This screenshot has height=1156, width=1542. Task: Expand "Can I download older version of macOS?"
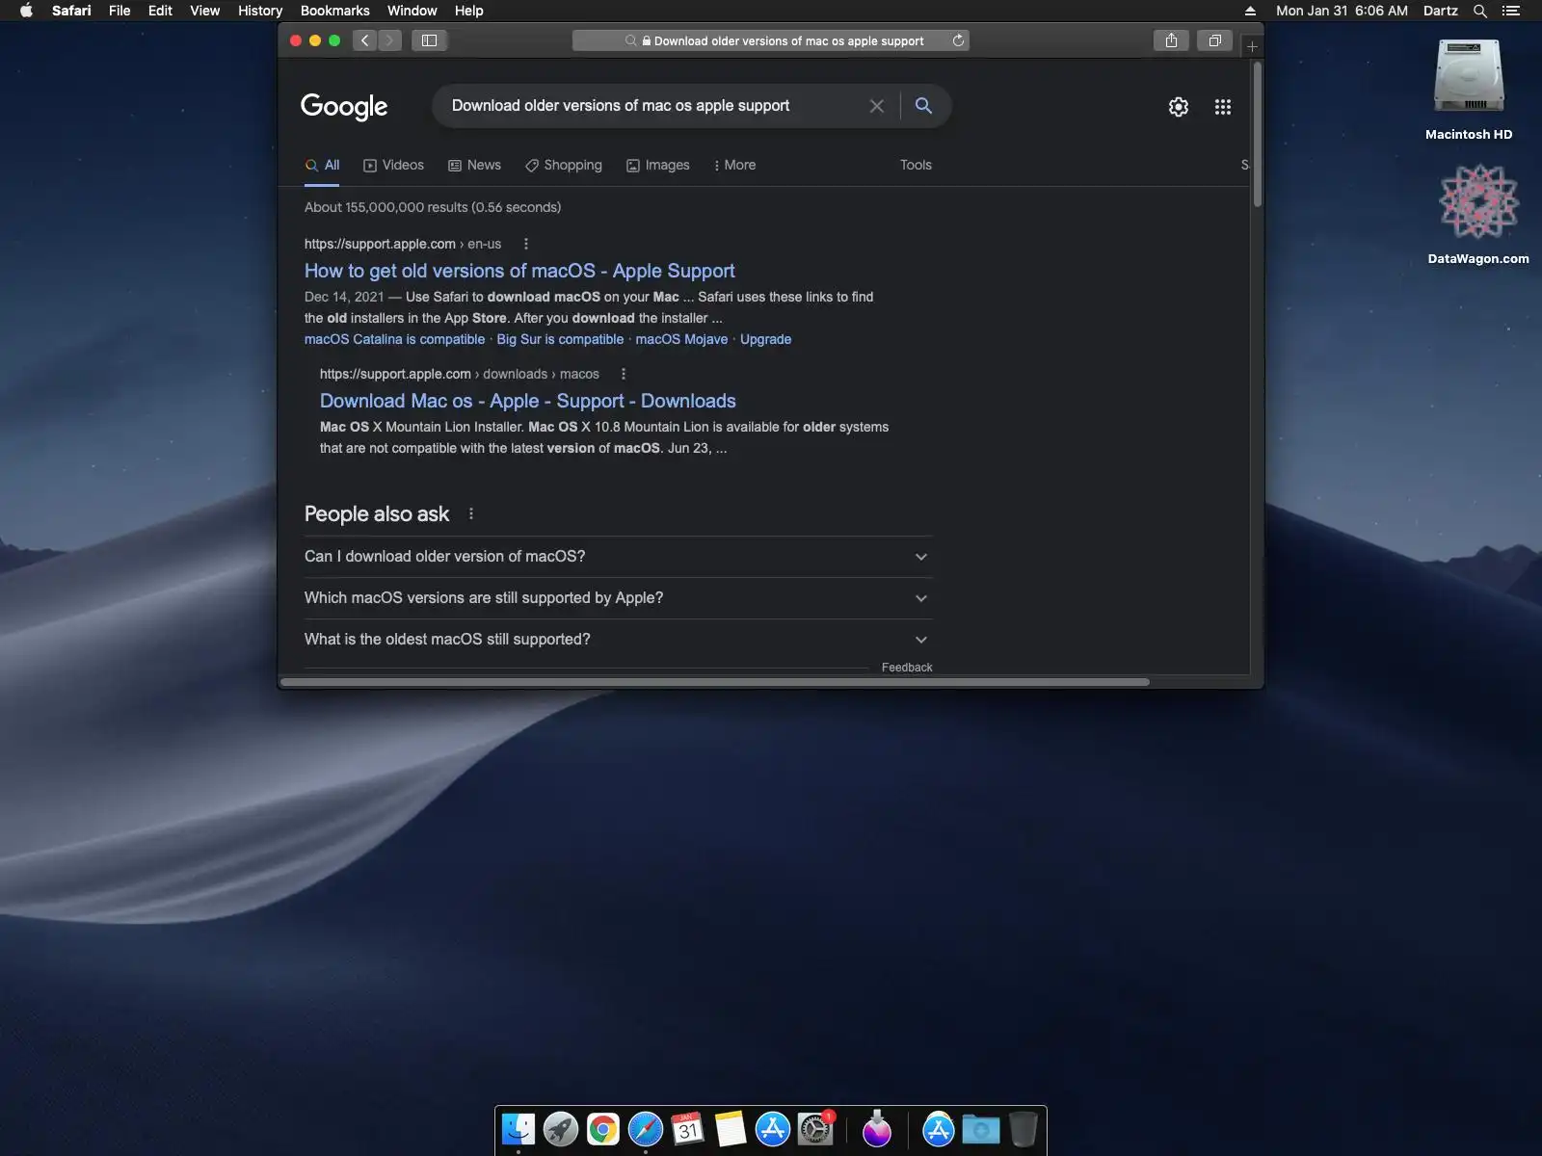tap(618, 557)
